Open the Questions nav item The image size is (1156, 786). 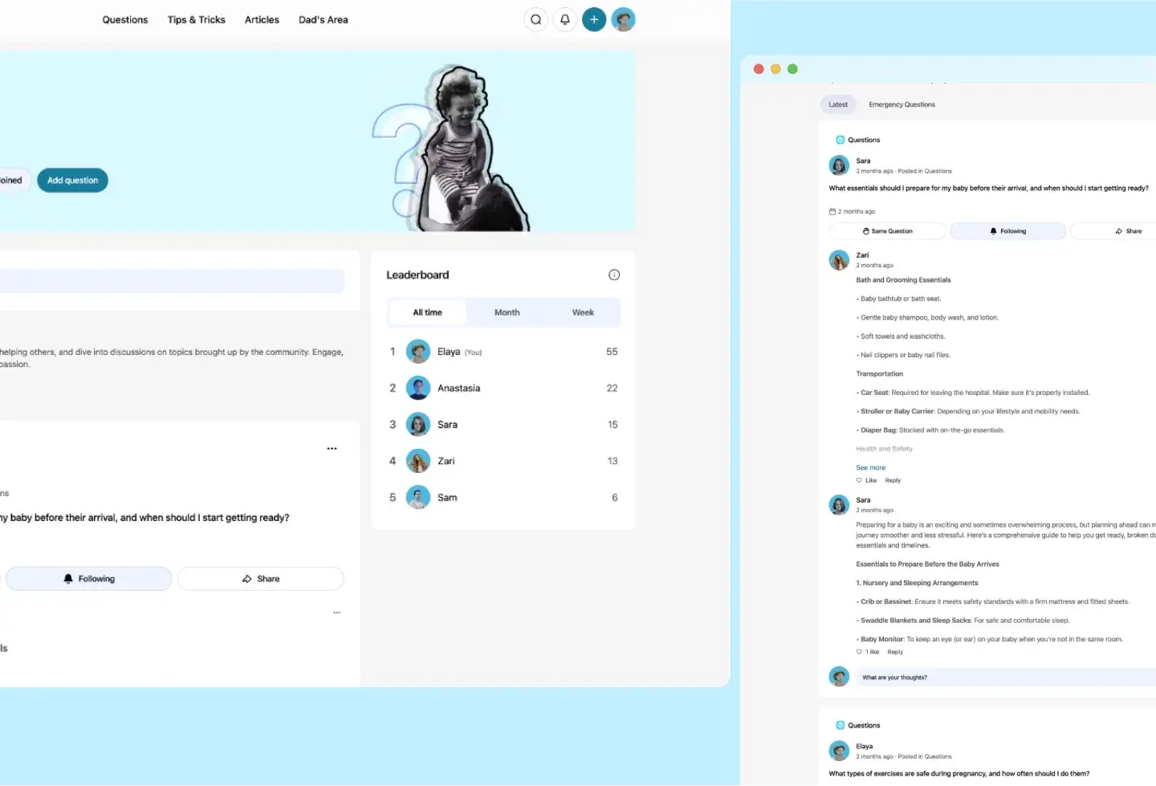coord(125,19)
